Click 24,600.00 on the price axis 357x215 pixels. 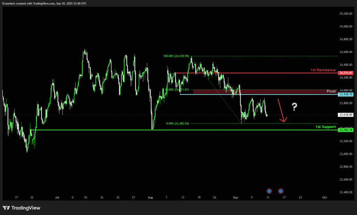346,52
